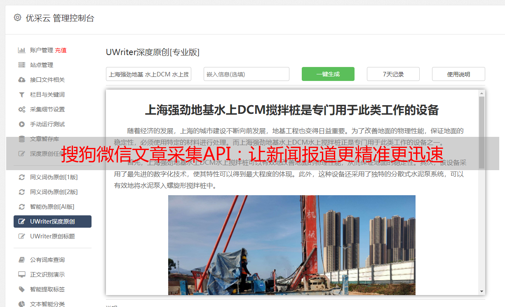Click the bar chart icon for 账户管理
Image resolution: width=505 pixels, height=307 pixels.
[x=22, y=50]
